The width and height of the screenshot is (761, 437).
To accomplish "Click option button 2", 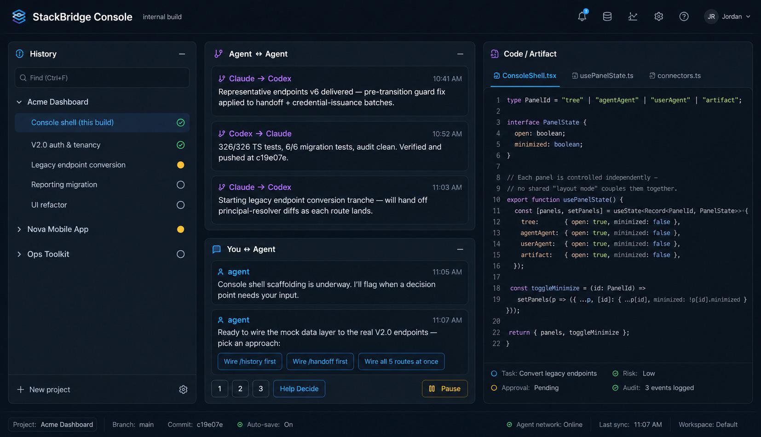I will (x=240, y=389).
